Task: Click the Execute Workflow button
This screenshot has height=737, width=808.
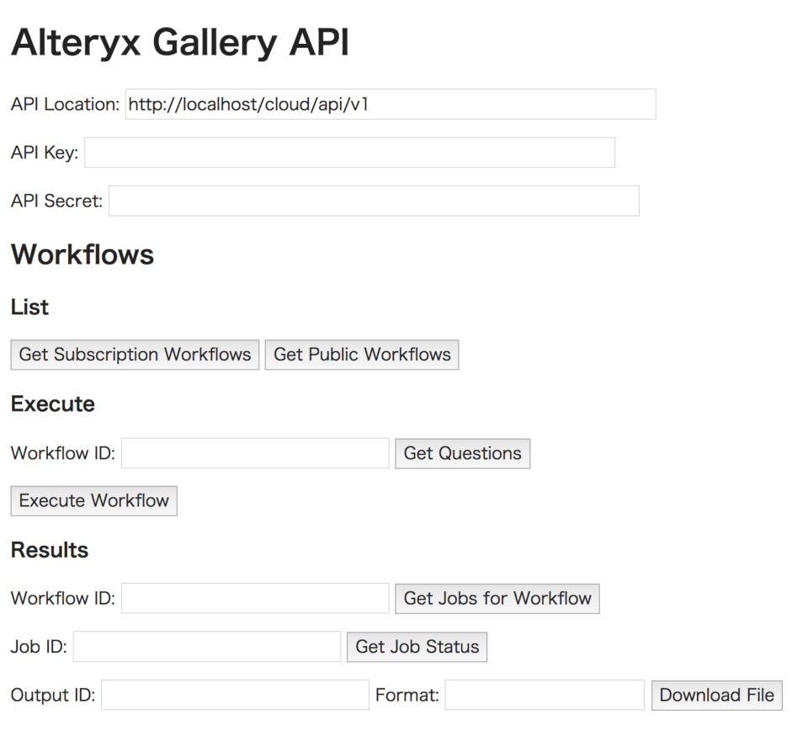Action: coord(93,500)
